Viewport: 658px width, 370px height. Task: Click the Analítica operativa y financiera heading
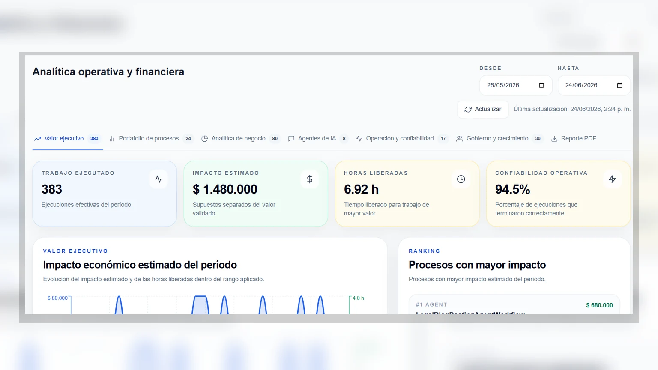(108, 72)
